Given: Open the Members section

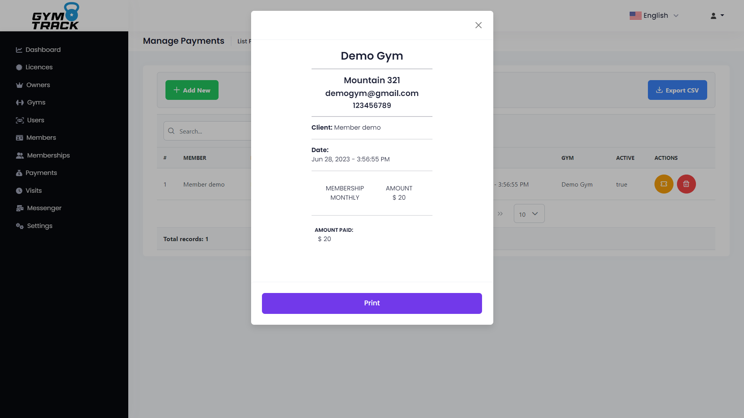Looking at the screenshot, I should [41, 137].
